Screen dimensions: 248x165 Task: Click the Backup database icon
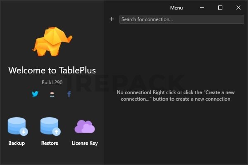coord(17,126)
